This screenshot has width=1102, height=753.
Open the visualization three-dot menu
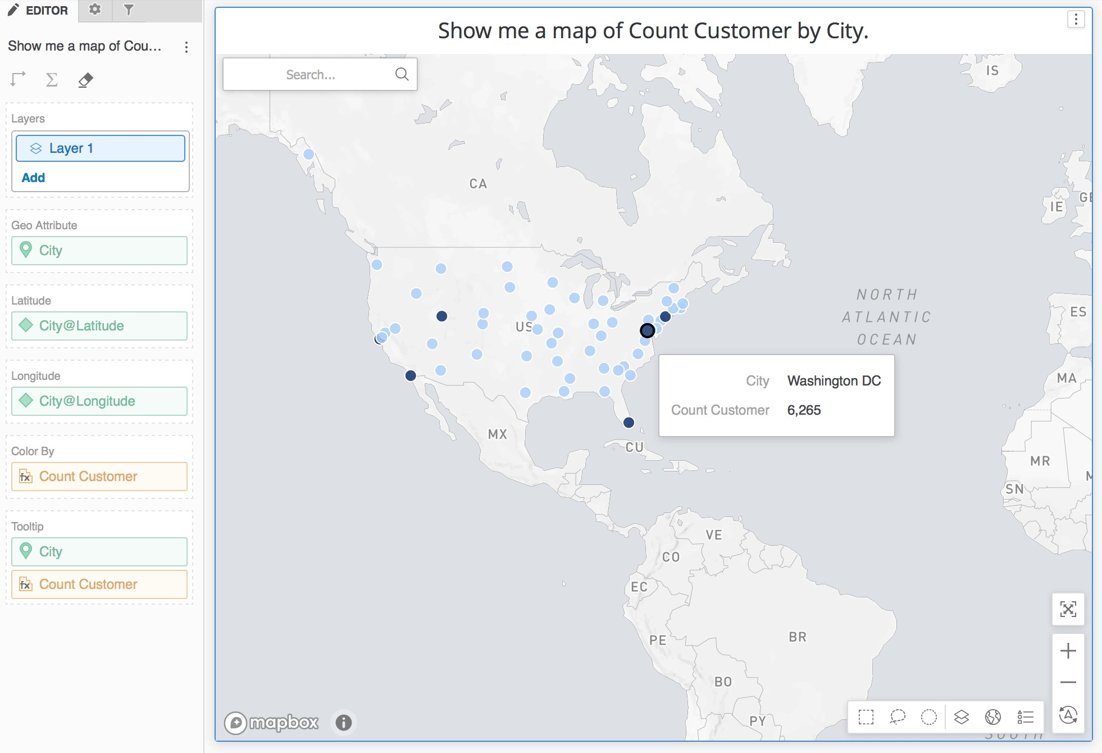coord(1076,20)
